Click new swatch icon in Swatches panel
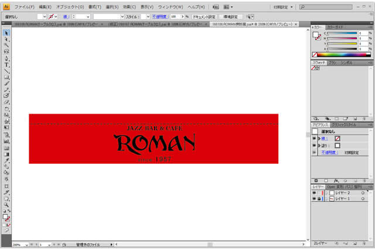375x250 pixels. coord(355,118)
